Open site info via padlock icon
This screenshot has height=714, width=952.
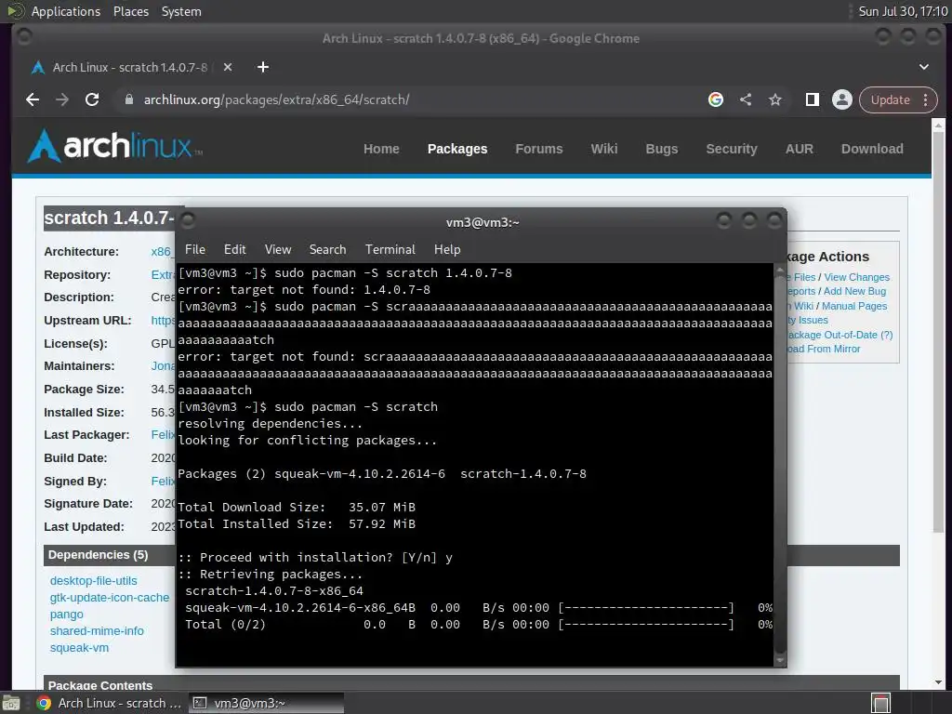pyautogui.click(x=128, y=99)
